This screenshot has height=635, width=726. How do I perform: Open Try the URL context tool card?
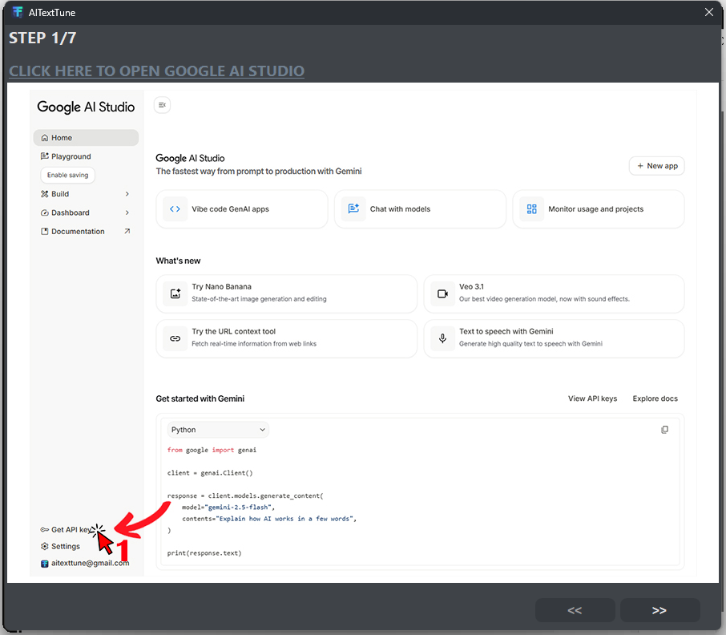tap(287, 338)
